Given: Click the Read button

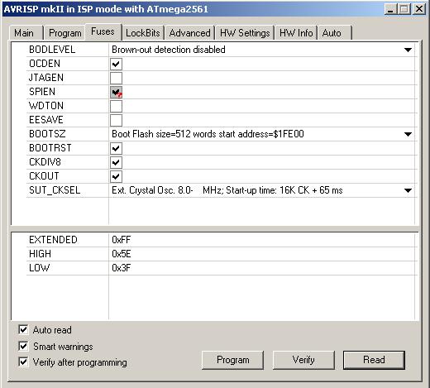Looking at the screenshot, I should coord(374,360).
